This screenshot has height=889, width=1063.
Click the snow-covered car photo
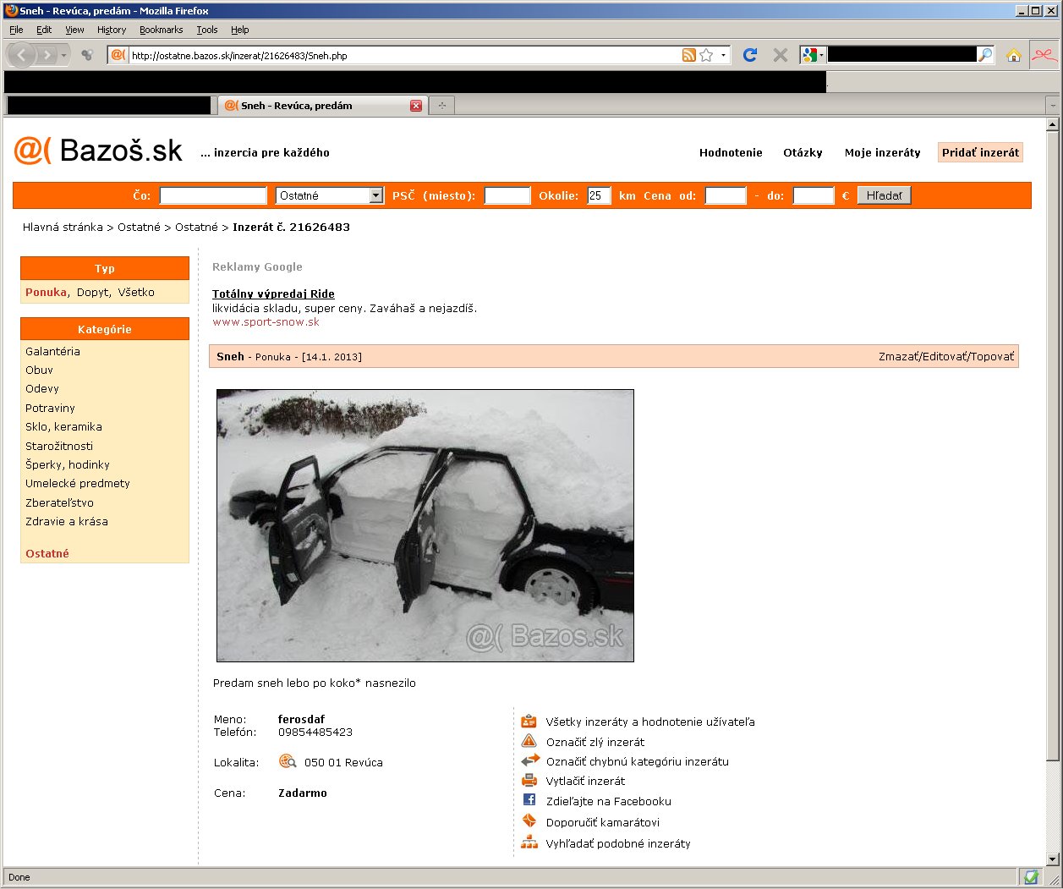425,525
